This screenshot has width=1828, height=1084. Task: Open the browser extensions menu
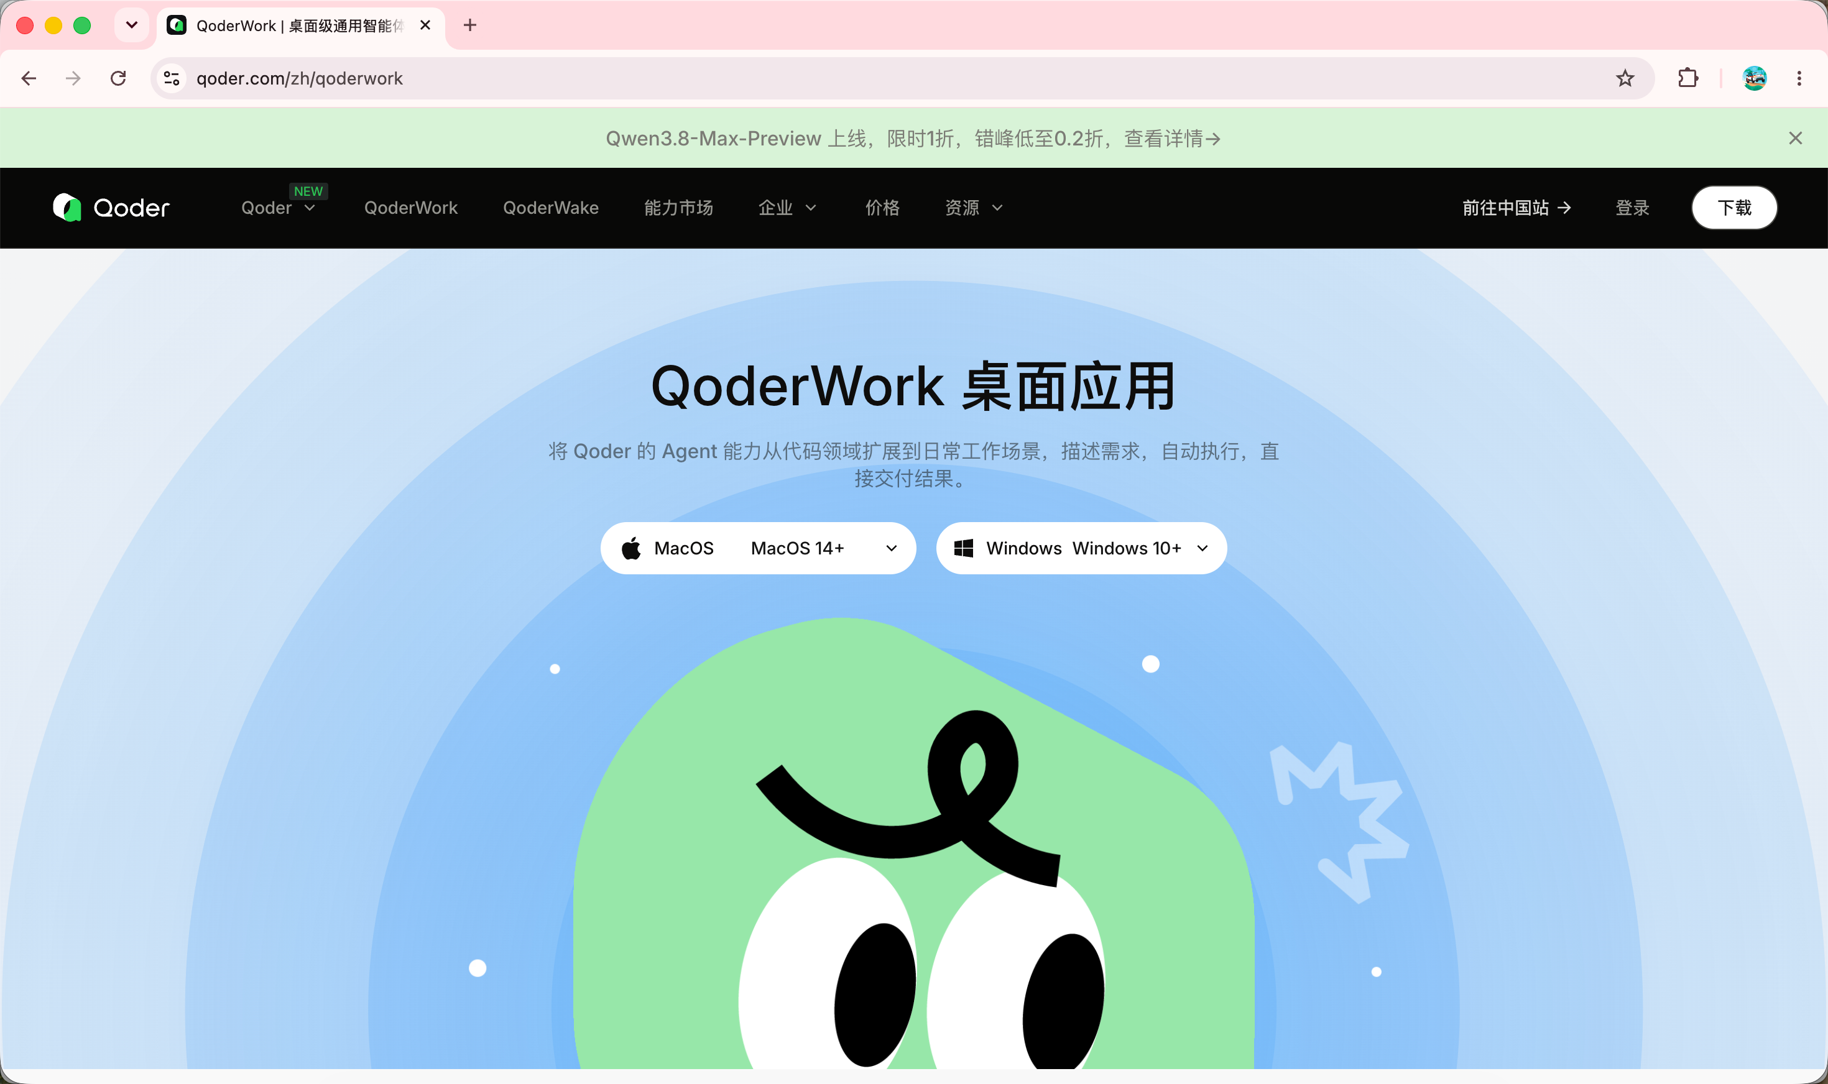coord(1687,78)
